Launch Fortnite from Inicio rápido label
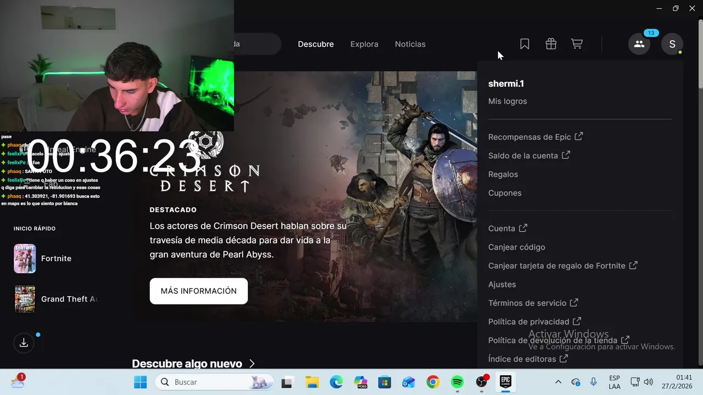Image resolution: width=703 pixels, height=395 pixels. click(56, 258)
